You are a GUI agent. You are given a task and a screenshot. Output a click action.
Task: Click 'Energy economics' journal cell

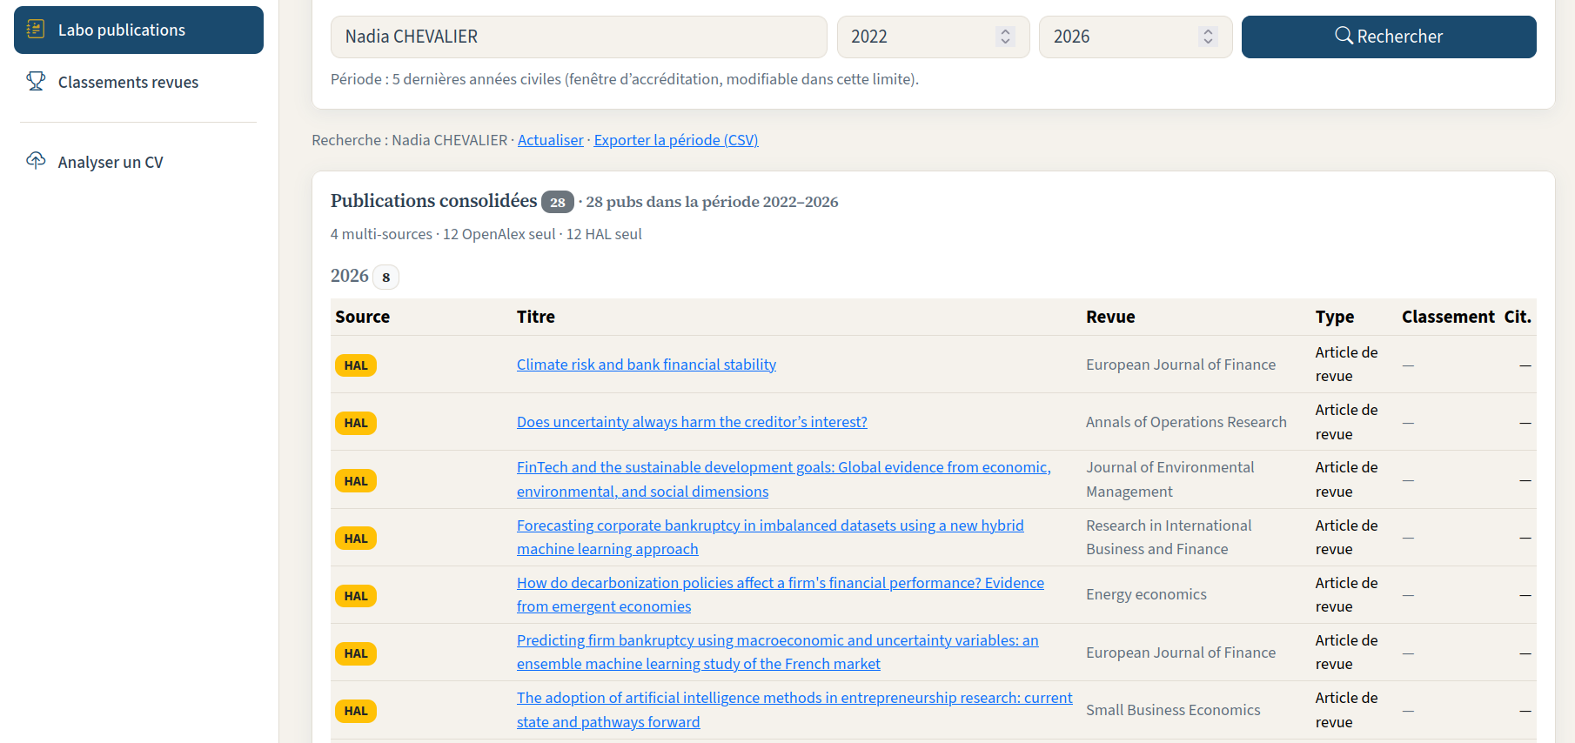(x=1146, y=594)
